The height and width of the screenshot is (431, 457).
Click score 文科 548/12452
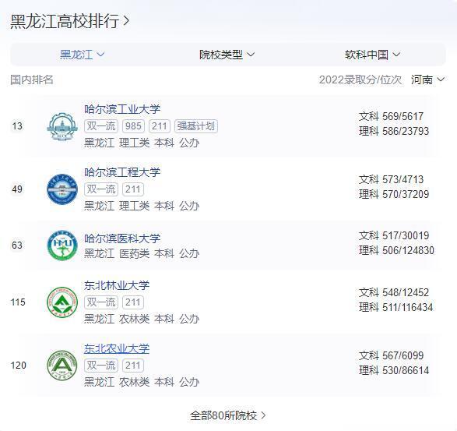pyautogui.click(x=394, y=293)
